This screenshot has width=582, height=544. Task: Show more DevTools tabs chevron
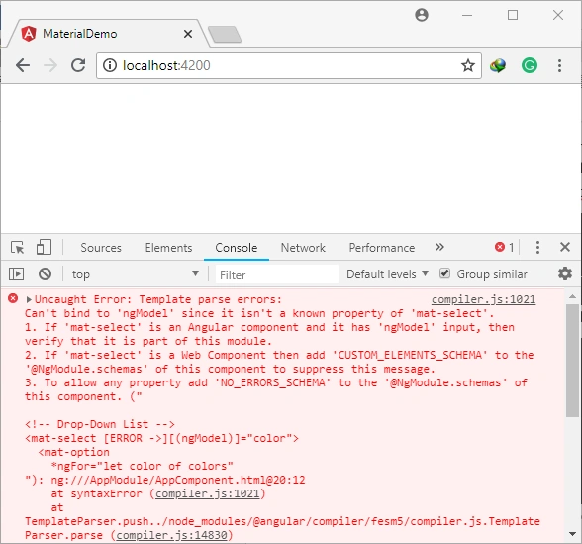point(439,247)
